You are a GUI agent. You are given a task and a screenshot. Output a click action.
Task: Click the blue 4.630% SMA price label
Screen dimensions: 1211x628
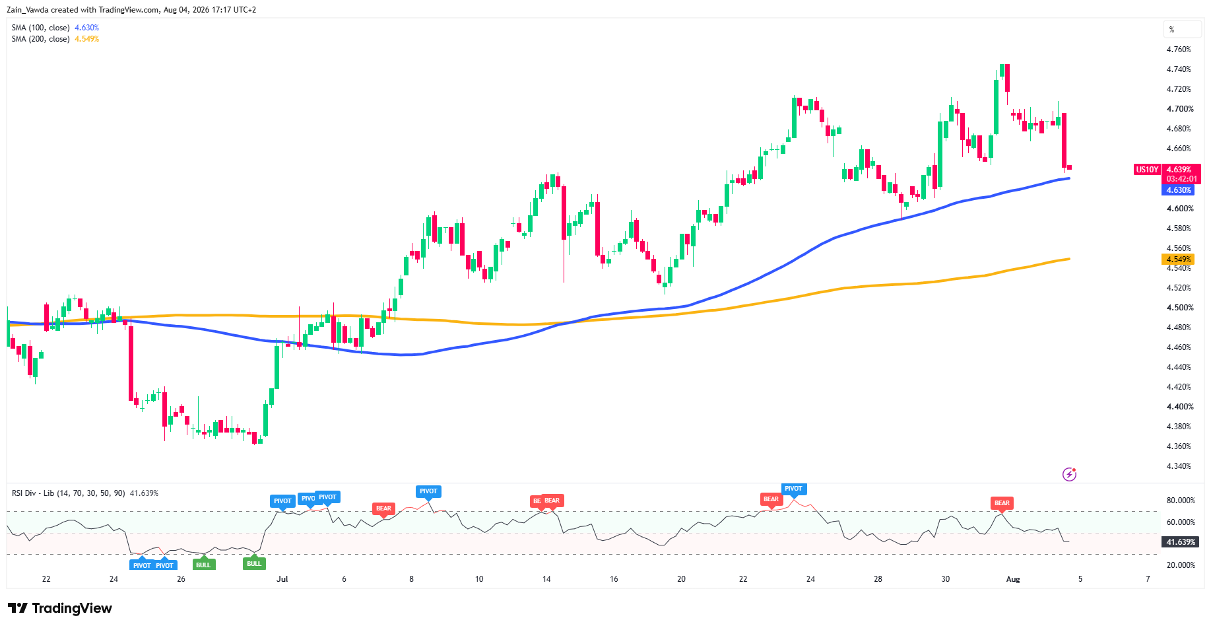[x=1178, y=190]
